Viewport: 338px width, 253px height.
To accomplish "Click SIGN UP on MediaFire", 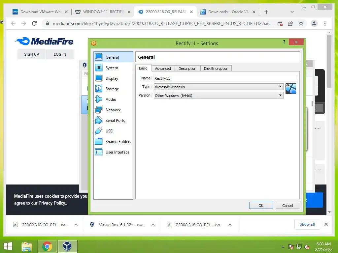I will click(31, 54).
